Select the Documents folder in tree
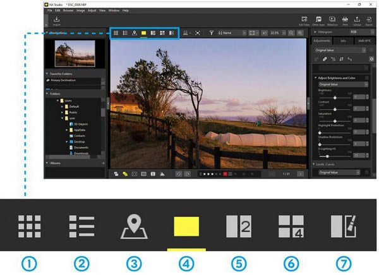This screenshot has height=275, width=379. (79, 148)
